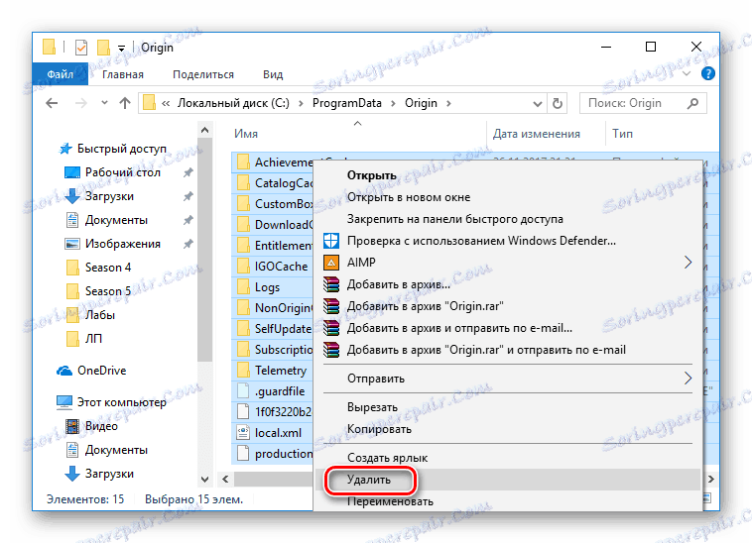This screenshot has height=543, width=752.
Task: Select Этот компьютер in navigation pane
Action: (112, 402)
